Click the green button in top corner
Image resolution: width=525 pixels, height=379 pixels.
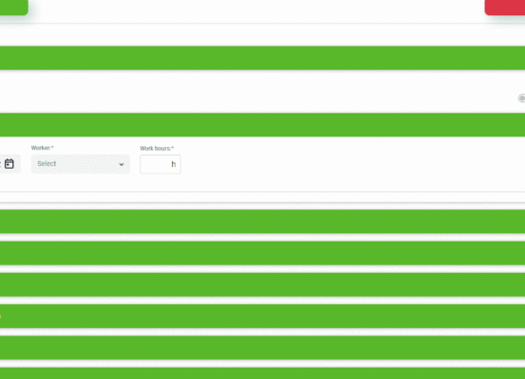(13, 8)
